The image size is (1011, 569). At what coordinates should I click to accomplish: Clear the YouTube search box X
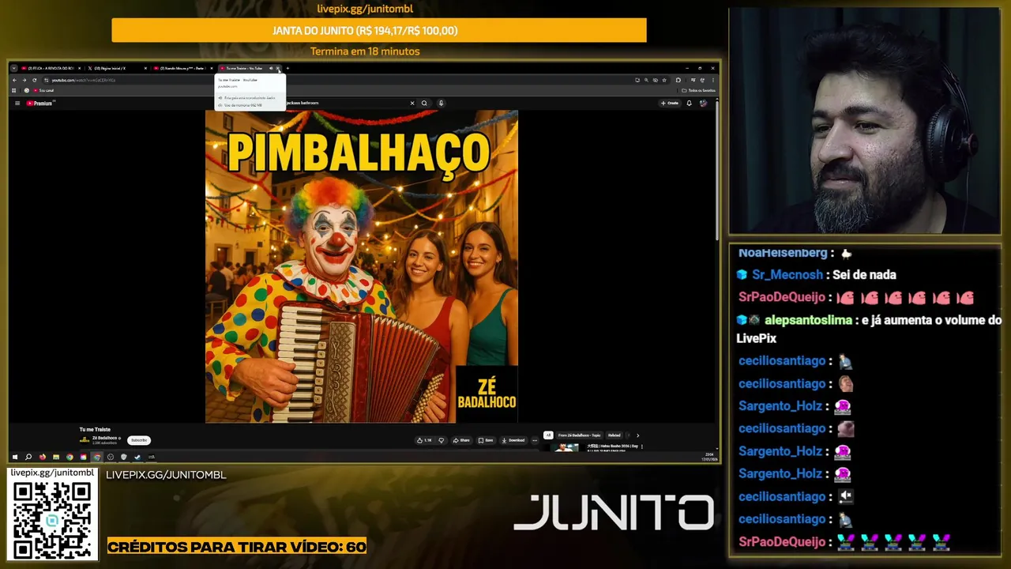[x=412, y=103]
